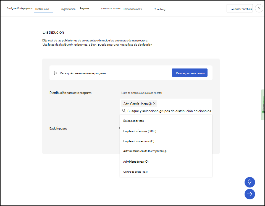Click Guardar cambios to save changes
This screenshot has height=206, width=265.
click(x=239, y=8)
